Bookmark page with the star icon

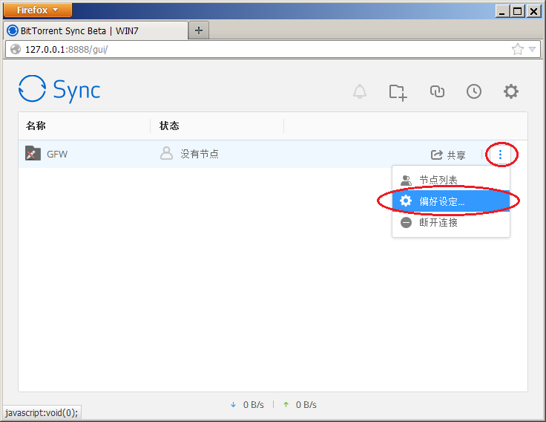tap(517, 49)
